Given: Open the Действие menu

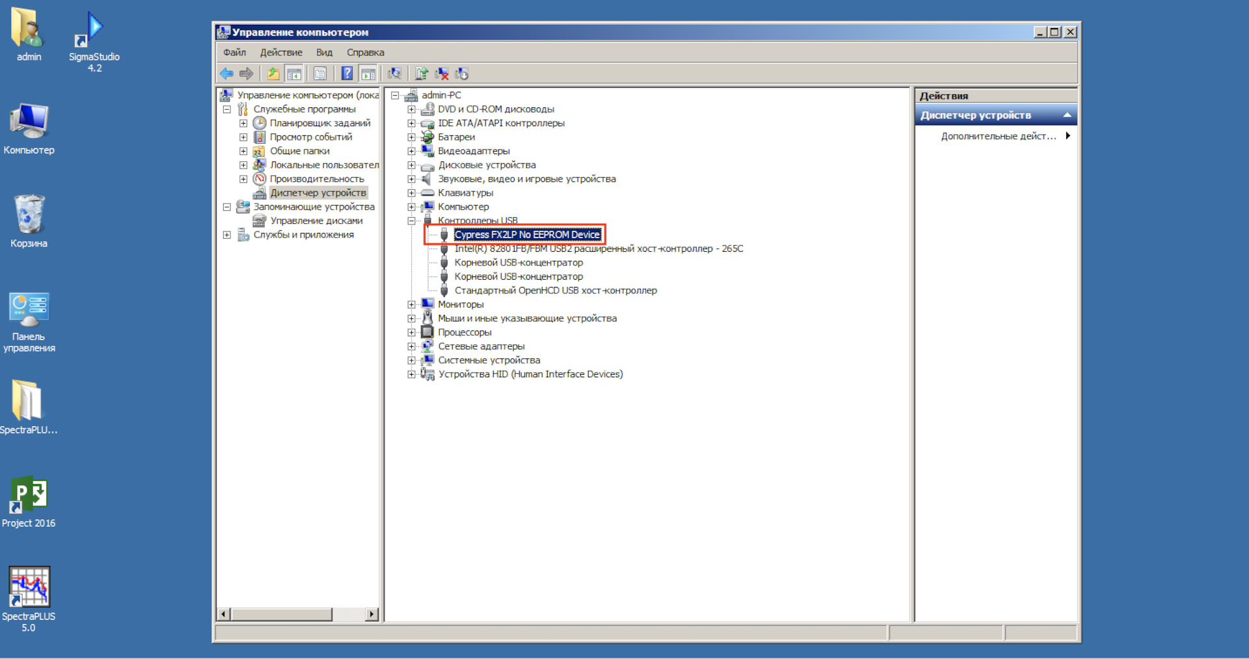Looking at the screenshot, I should [x=281, y=52].
